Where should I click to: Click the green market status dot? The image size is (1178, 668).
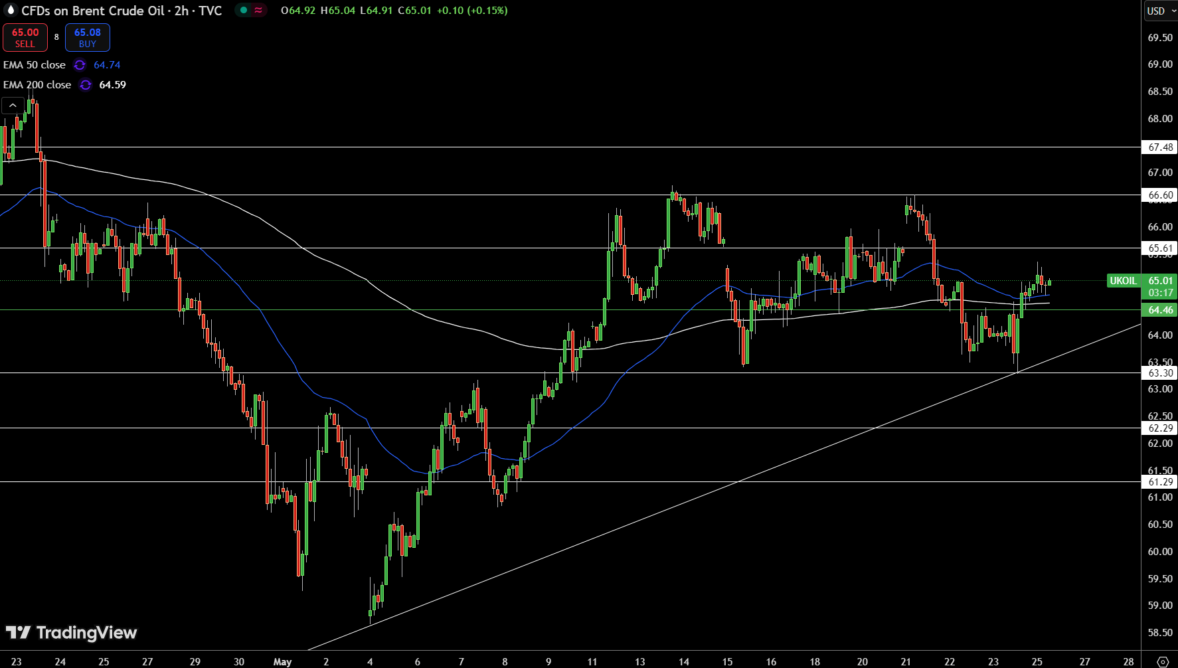244,11
